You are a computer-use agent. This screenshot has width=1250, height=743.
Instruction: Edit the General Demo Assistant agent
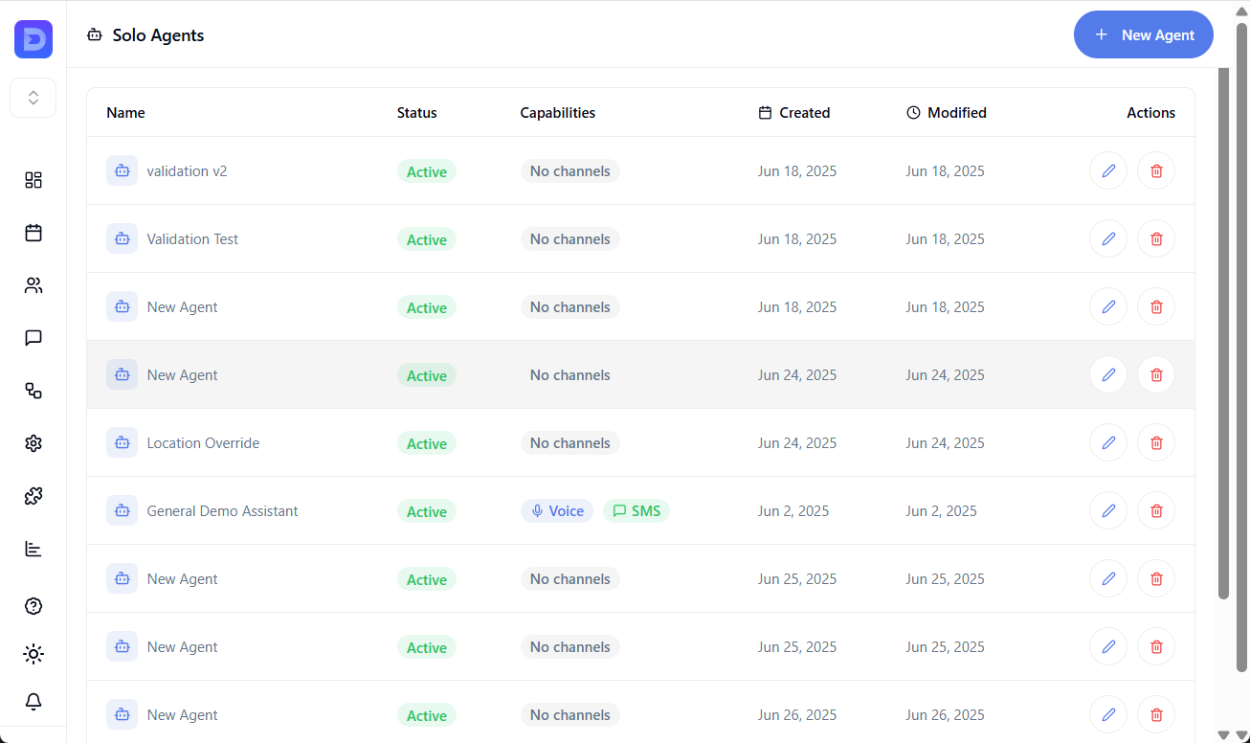(x=1108, y=511)
